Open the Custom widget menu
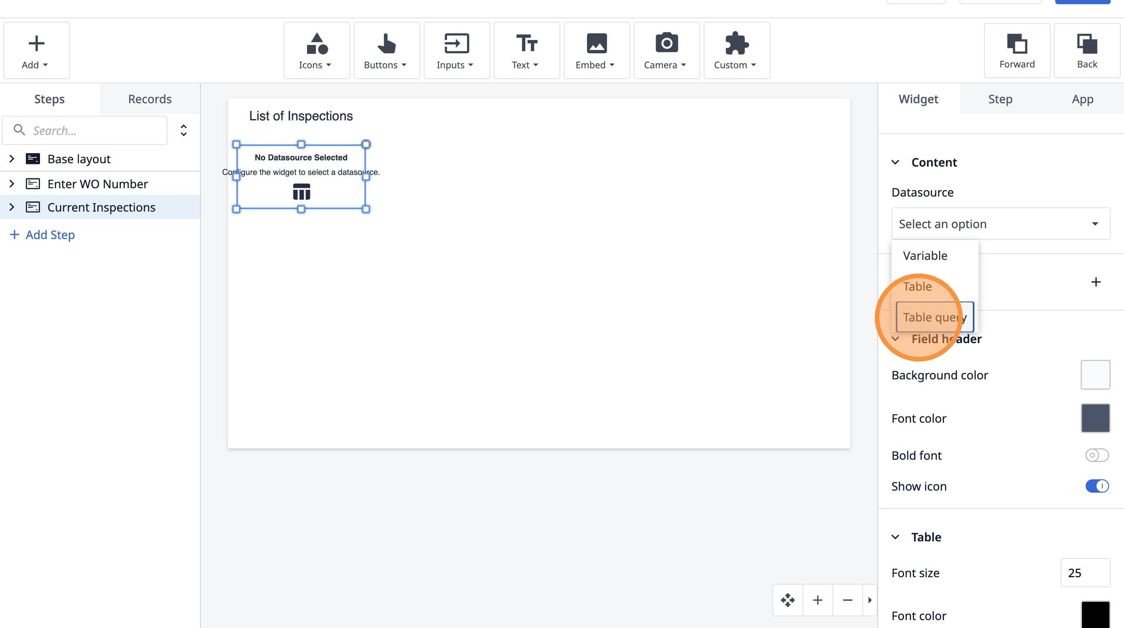 pyautogui.click(x=736, y=50)
